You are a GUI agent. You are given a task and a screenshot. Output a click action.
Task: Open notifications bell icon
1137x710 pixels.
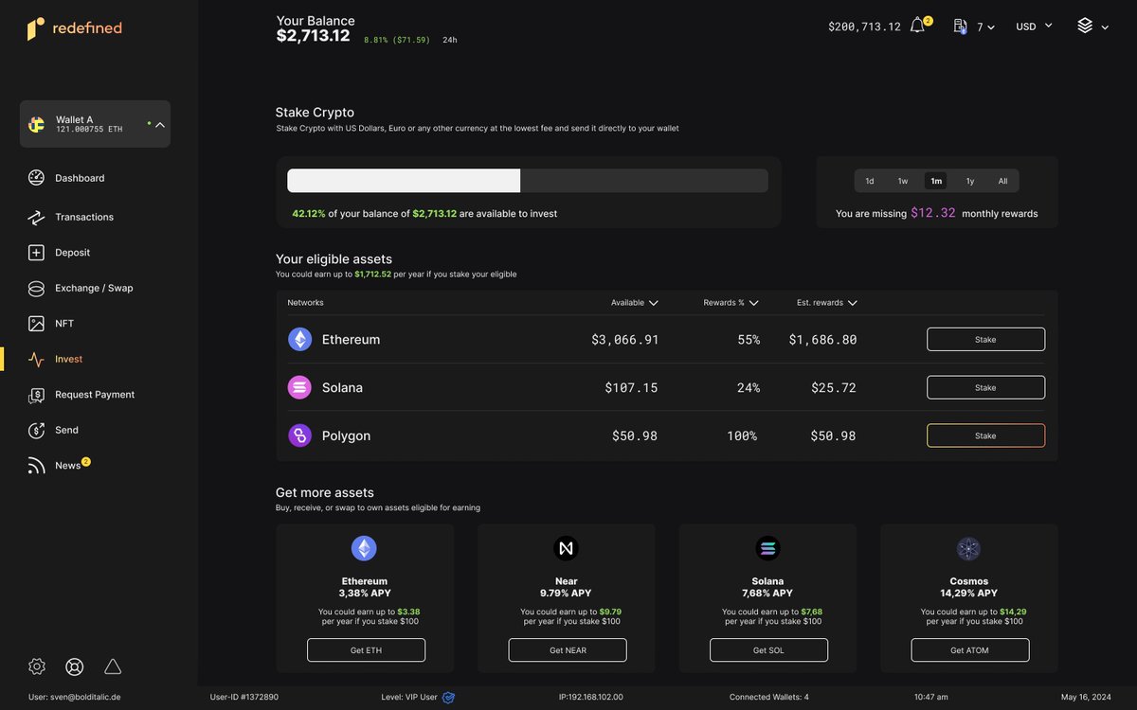pyautogui.click(x=917, y=26)
